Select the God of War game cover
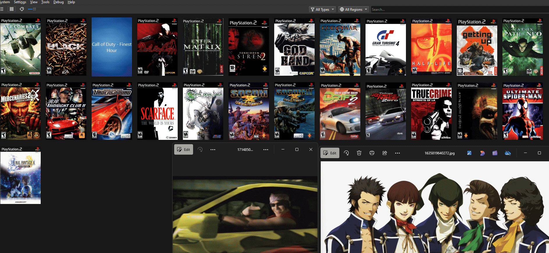The image size is (549, 253). click(x=340, y=47)
